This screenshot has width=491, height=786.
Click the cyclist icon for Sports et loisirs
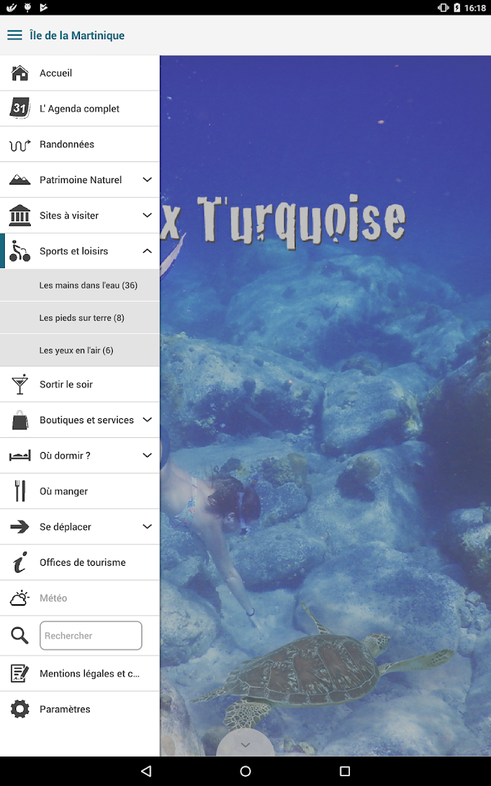pos(20,251)
